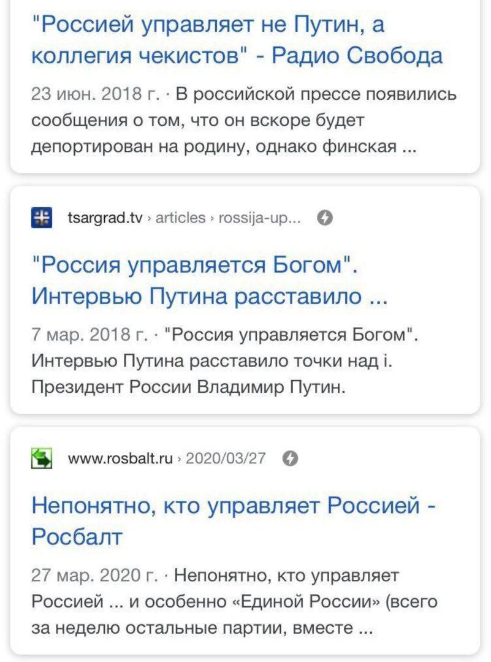Screen dimensions: 491x662
Task: Tap the AMP lightning icon beside tsargrad.tv
Action: 325,218
